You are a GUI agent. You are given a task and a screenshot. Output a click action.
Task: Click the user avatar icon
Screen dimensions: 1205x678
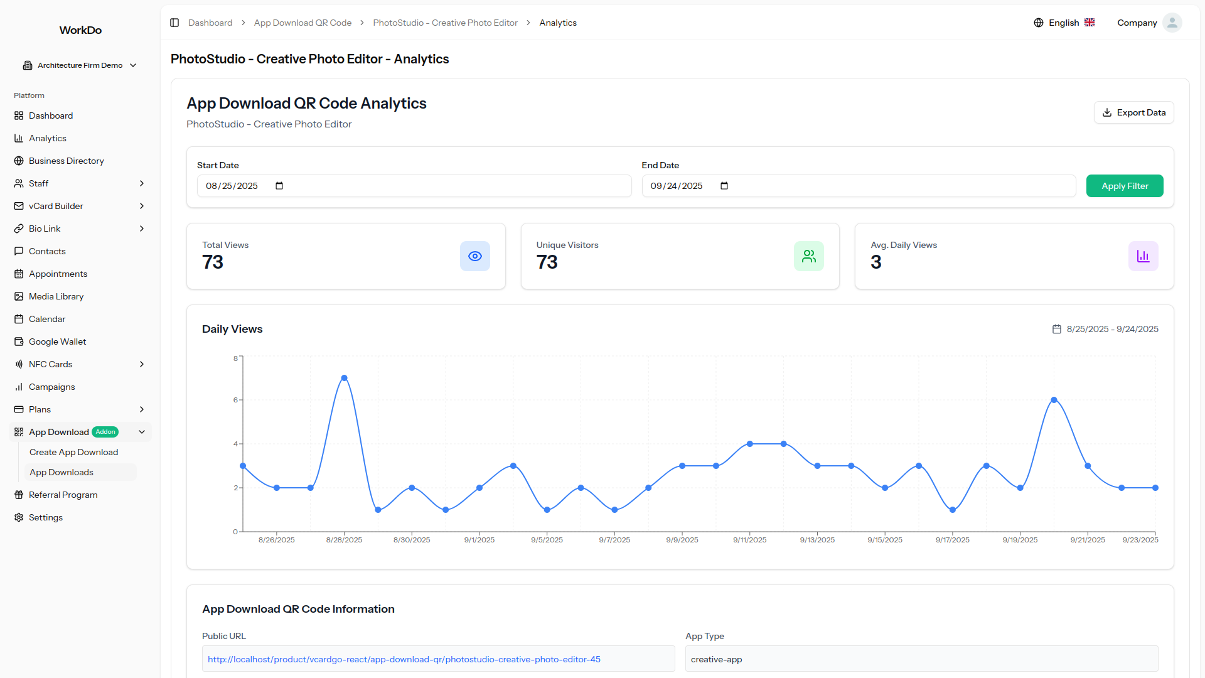[1172, 23]
